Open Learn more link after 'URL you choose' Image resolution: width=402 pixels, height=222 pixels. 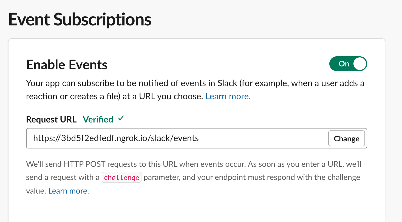(x=228, y=96)
